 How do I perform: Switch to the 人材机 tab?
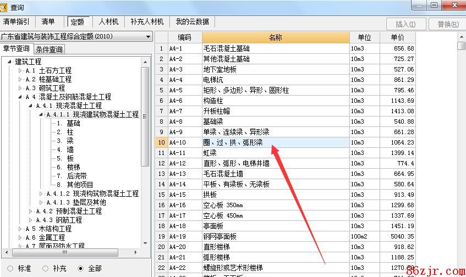tap(109, 22)
